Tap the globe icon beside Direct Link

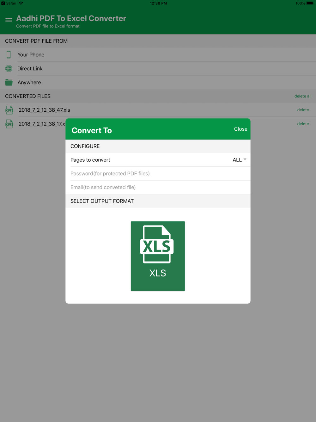coord(9,68)
